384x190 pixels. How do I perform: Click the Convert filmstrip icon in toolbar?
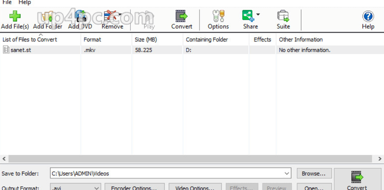182,16
